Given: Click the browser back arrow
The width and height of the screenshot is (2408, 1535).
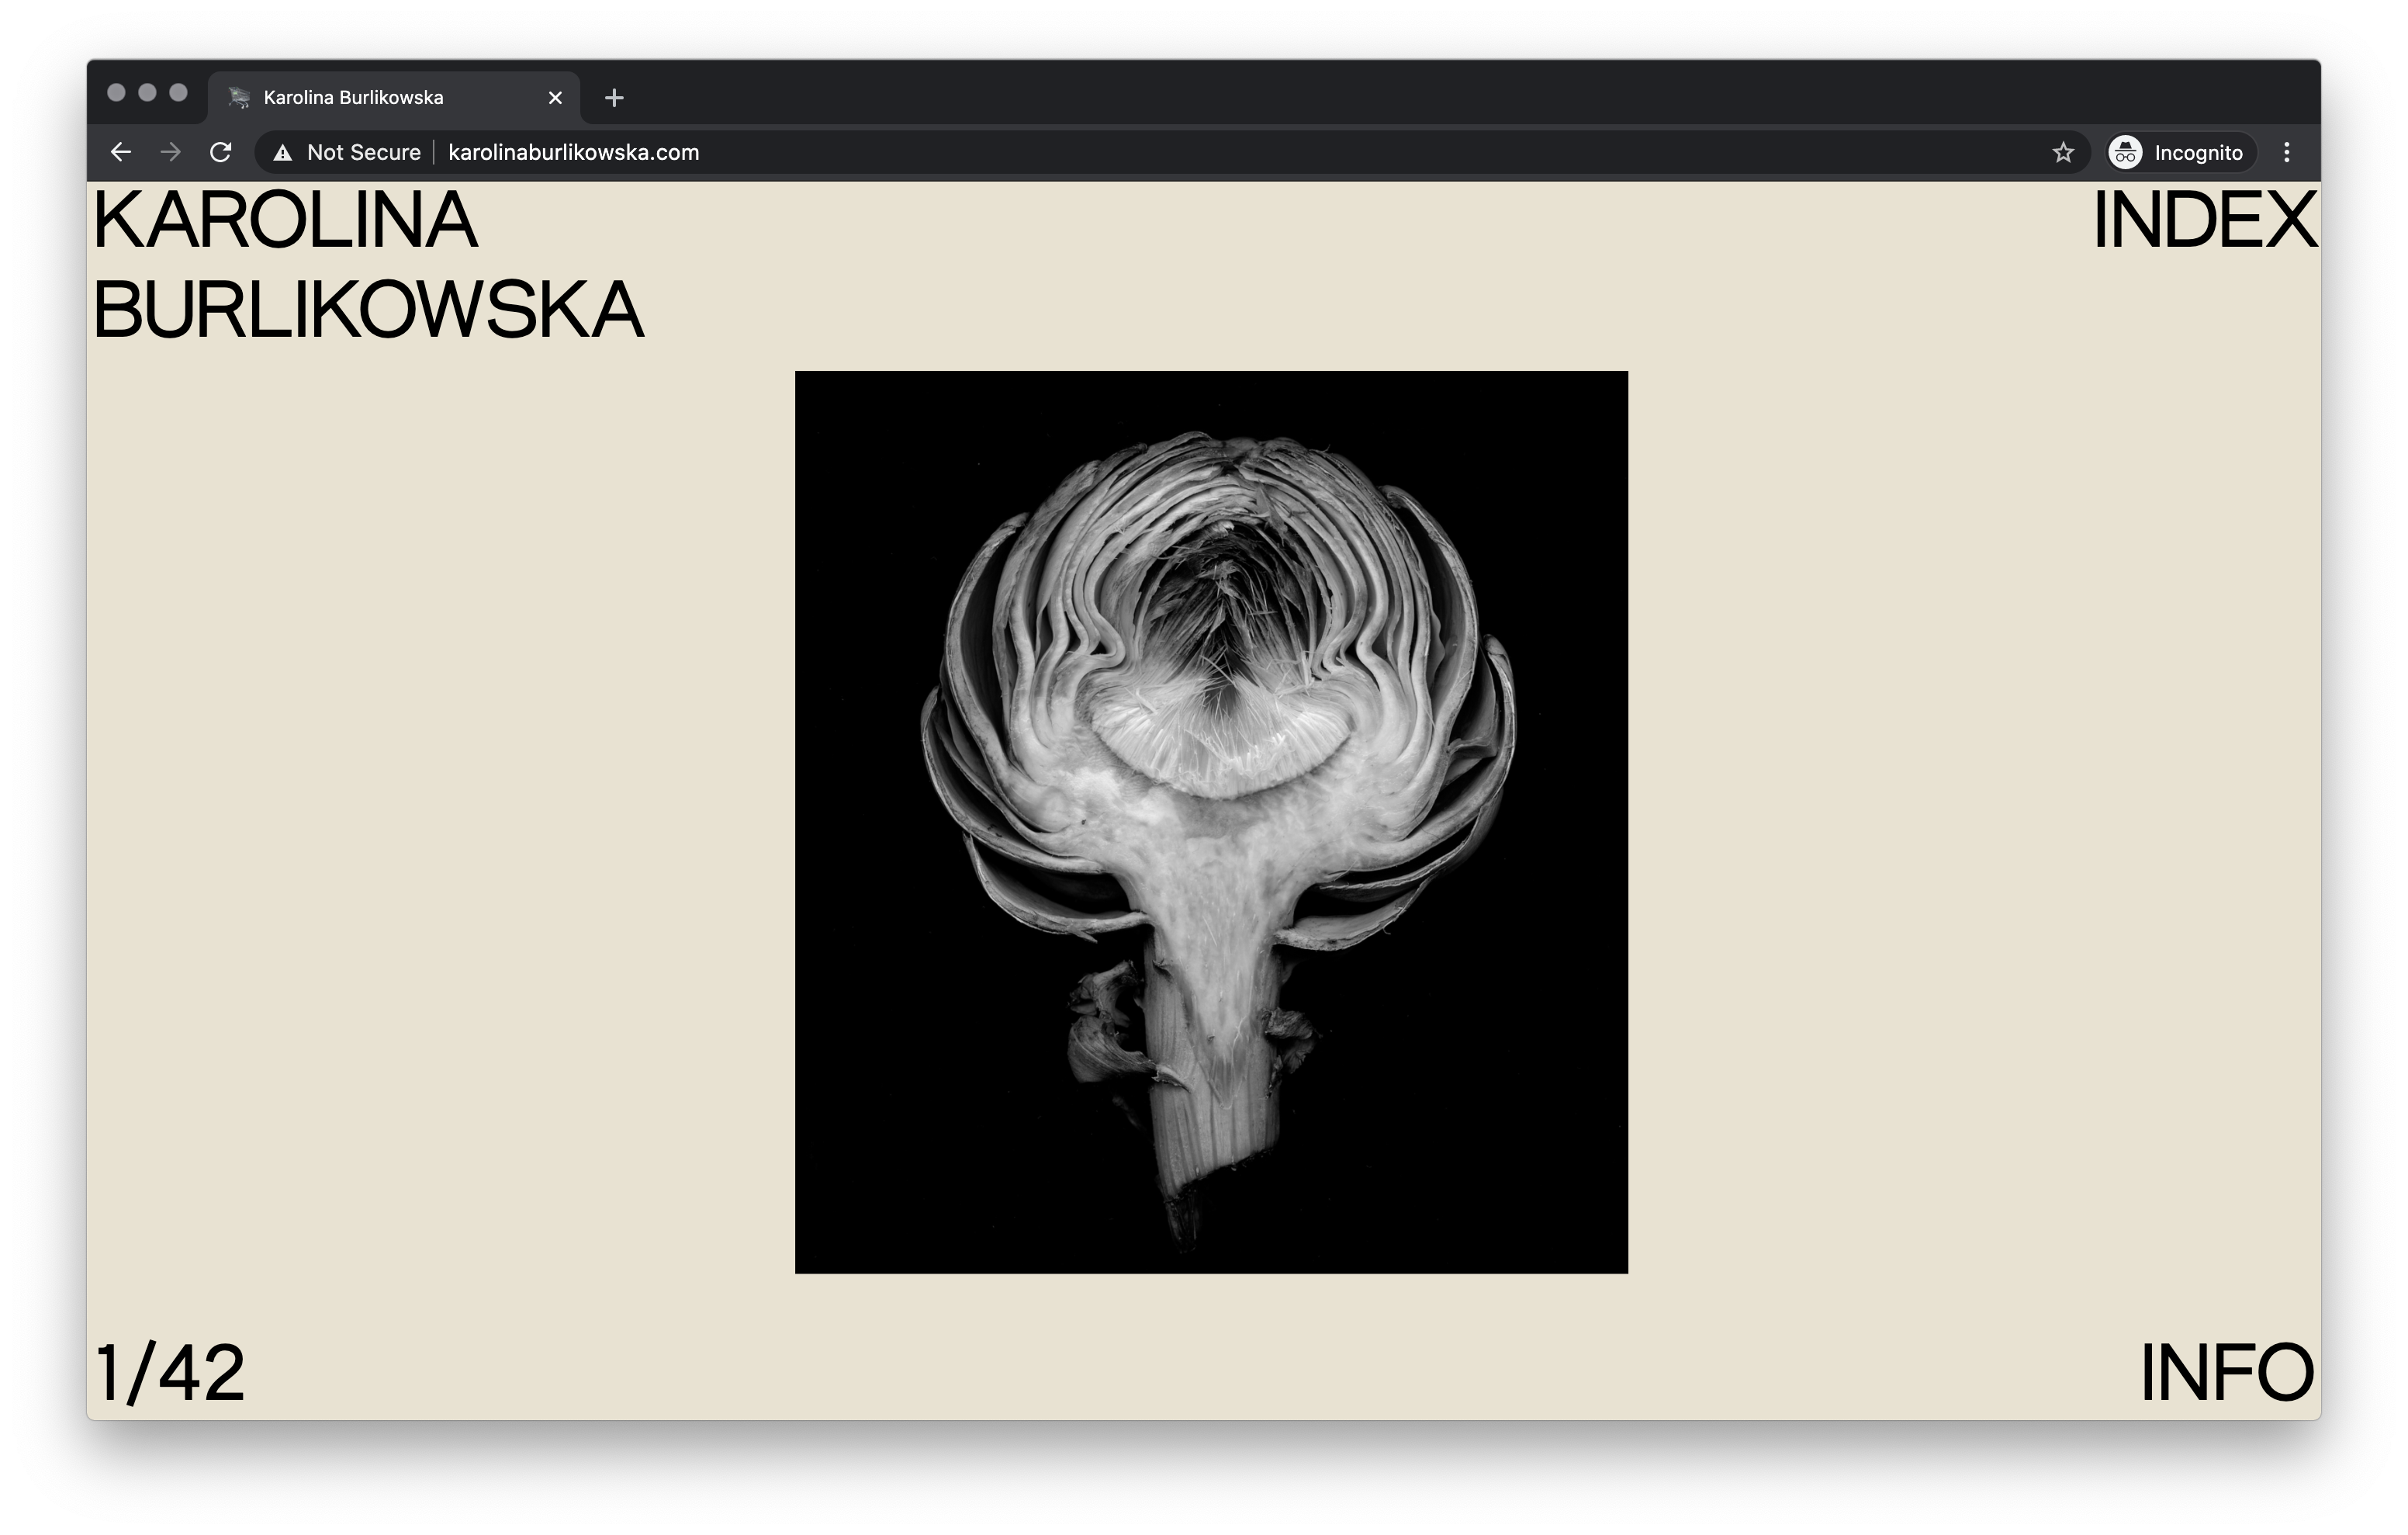Looking at the screenshot, I should click(x=121, y=152).
